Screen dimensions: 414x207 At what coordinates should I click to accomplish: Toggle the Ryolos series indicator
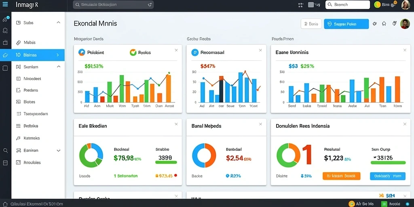tap(133, 52)
